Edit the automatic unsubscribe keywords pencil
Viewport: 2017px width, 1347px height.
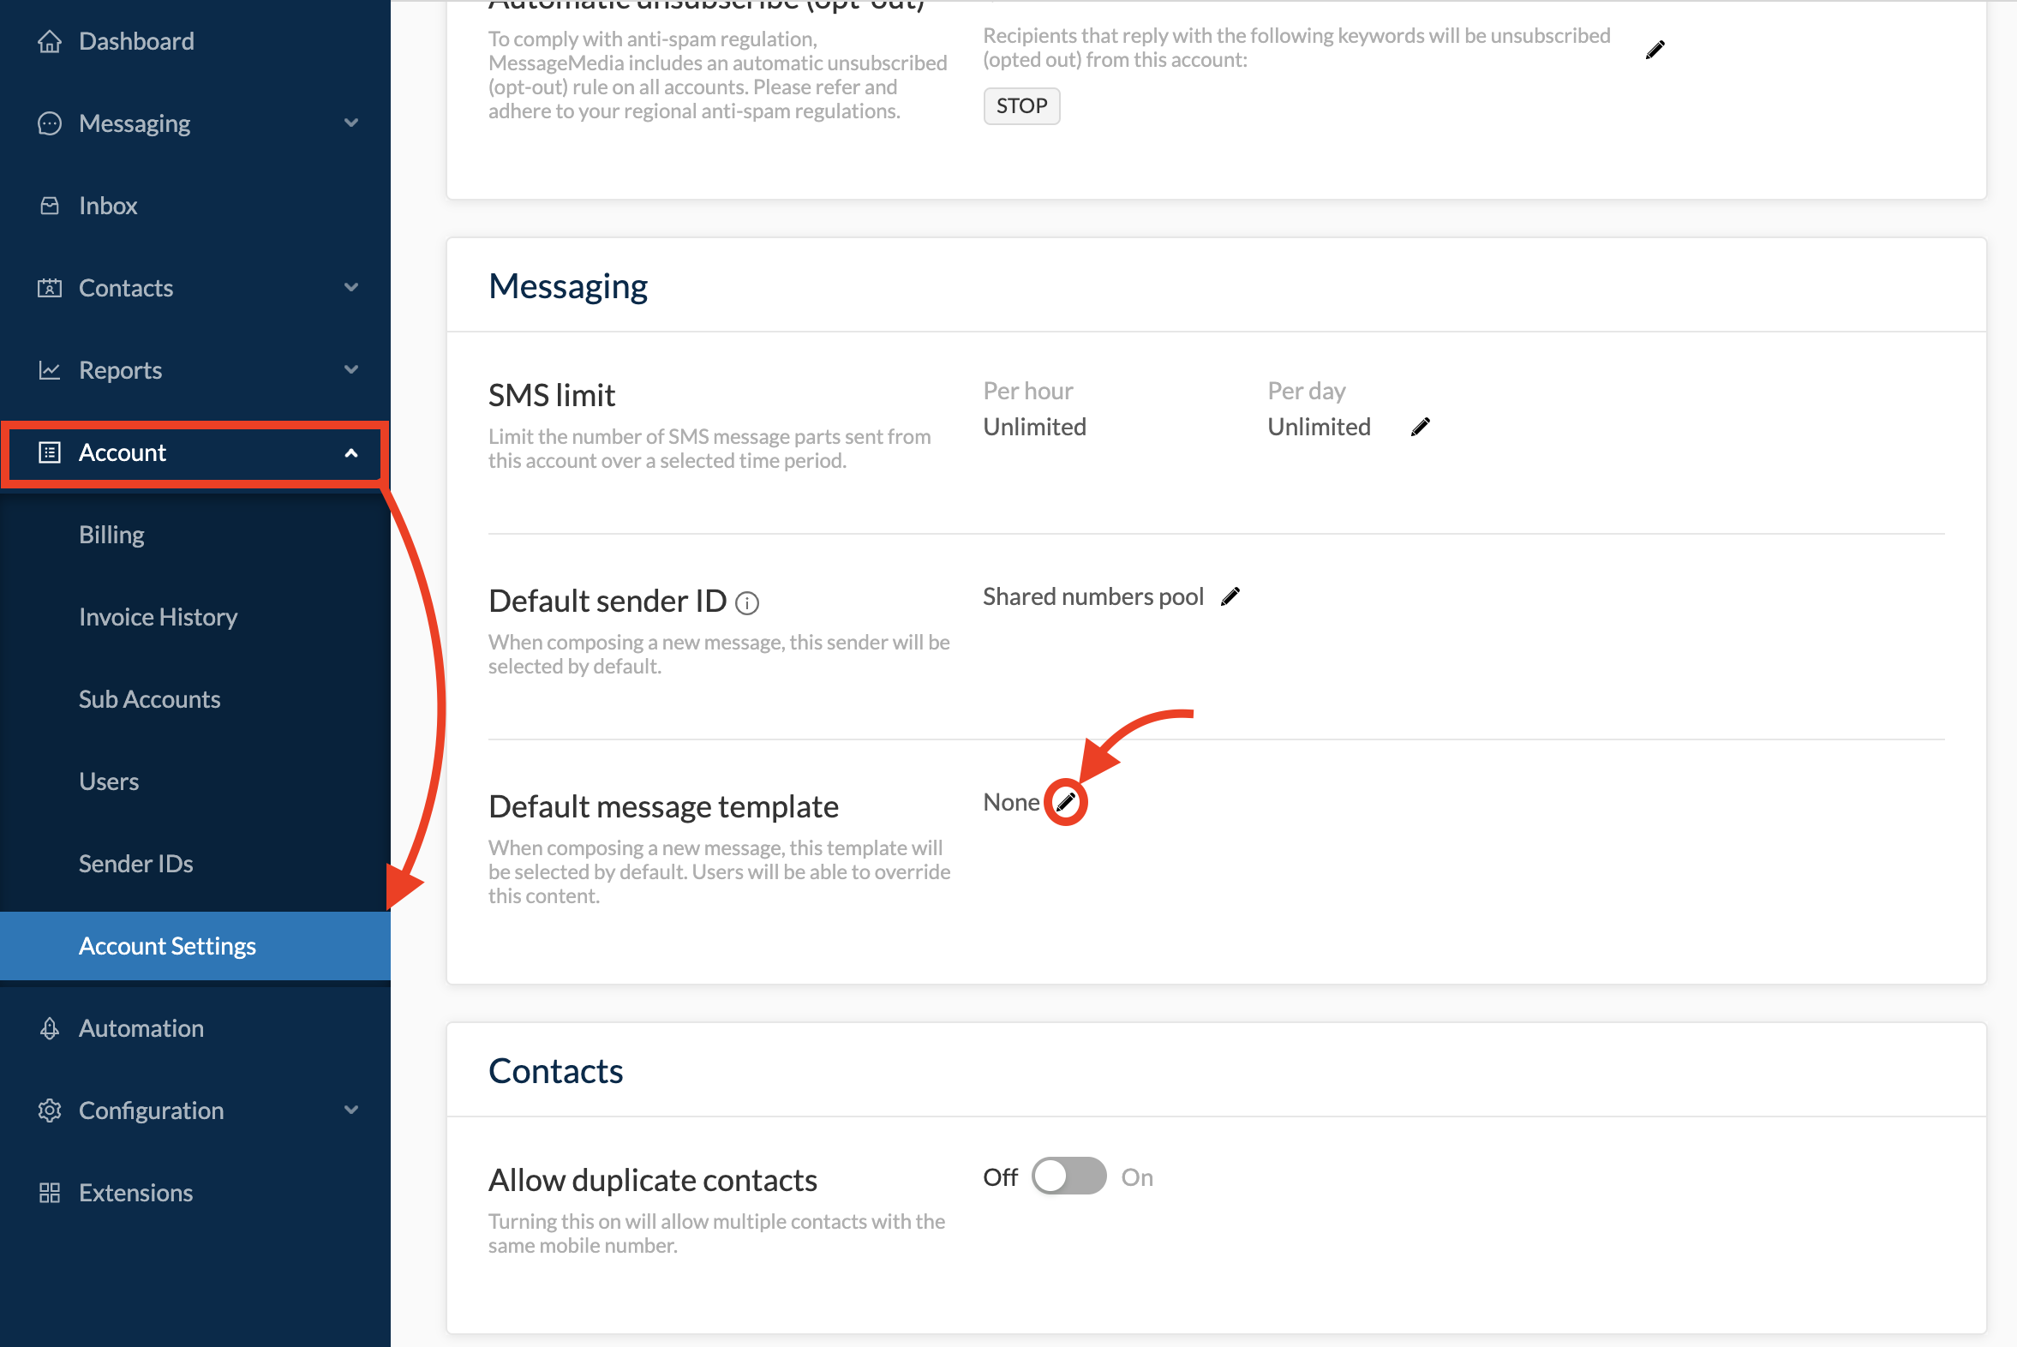click(1655, 50)
